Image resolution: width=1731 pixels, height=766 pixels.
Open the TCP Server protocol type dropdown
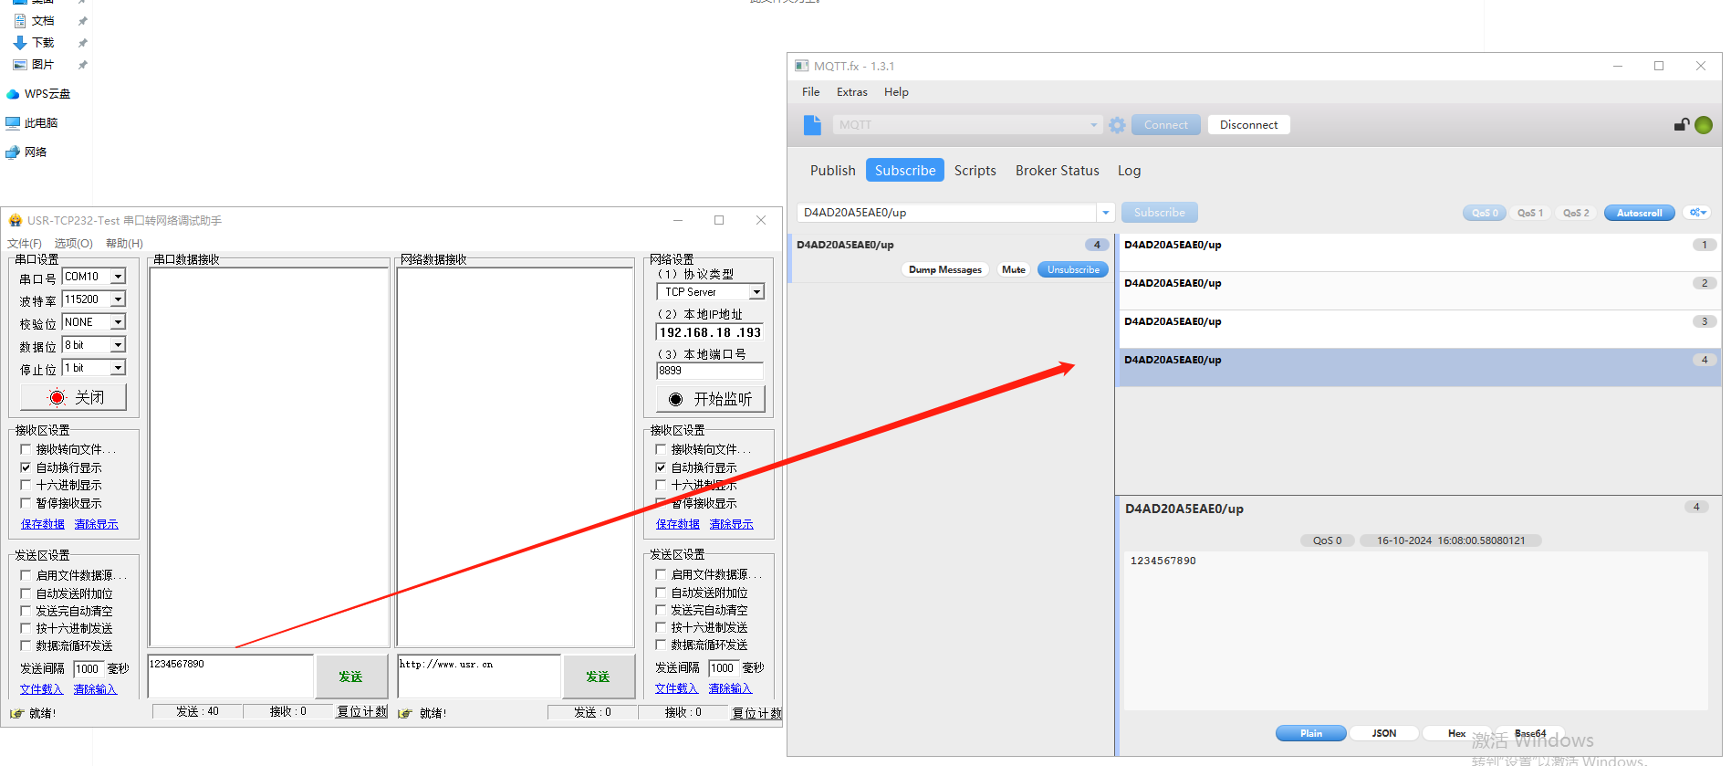[x=756, y=292]
